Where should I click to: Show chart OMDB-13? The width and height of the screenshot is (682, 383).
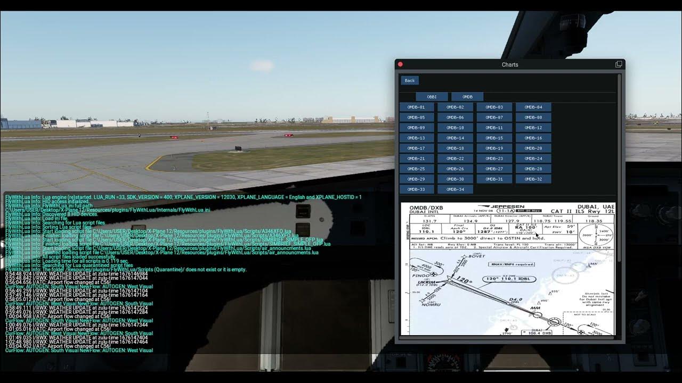(x=416, y=138)
